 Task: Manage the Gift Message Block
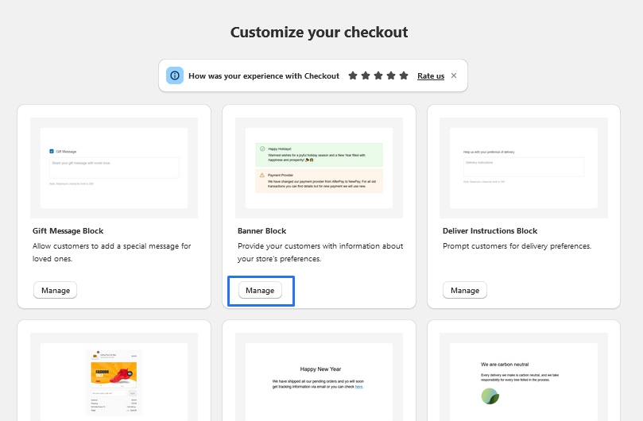pos(55,290)
